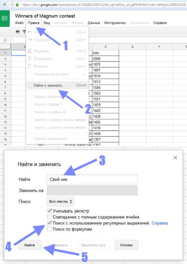The width and height of the screenshot is (187, 264).
Task: Open the Данные menu
Action: (94, 23)
